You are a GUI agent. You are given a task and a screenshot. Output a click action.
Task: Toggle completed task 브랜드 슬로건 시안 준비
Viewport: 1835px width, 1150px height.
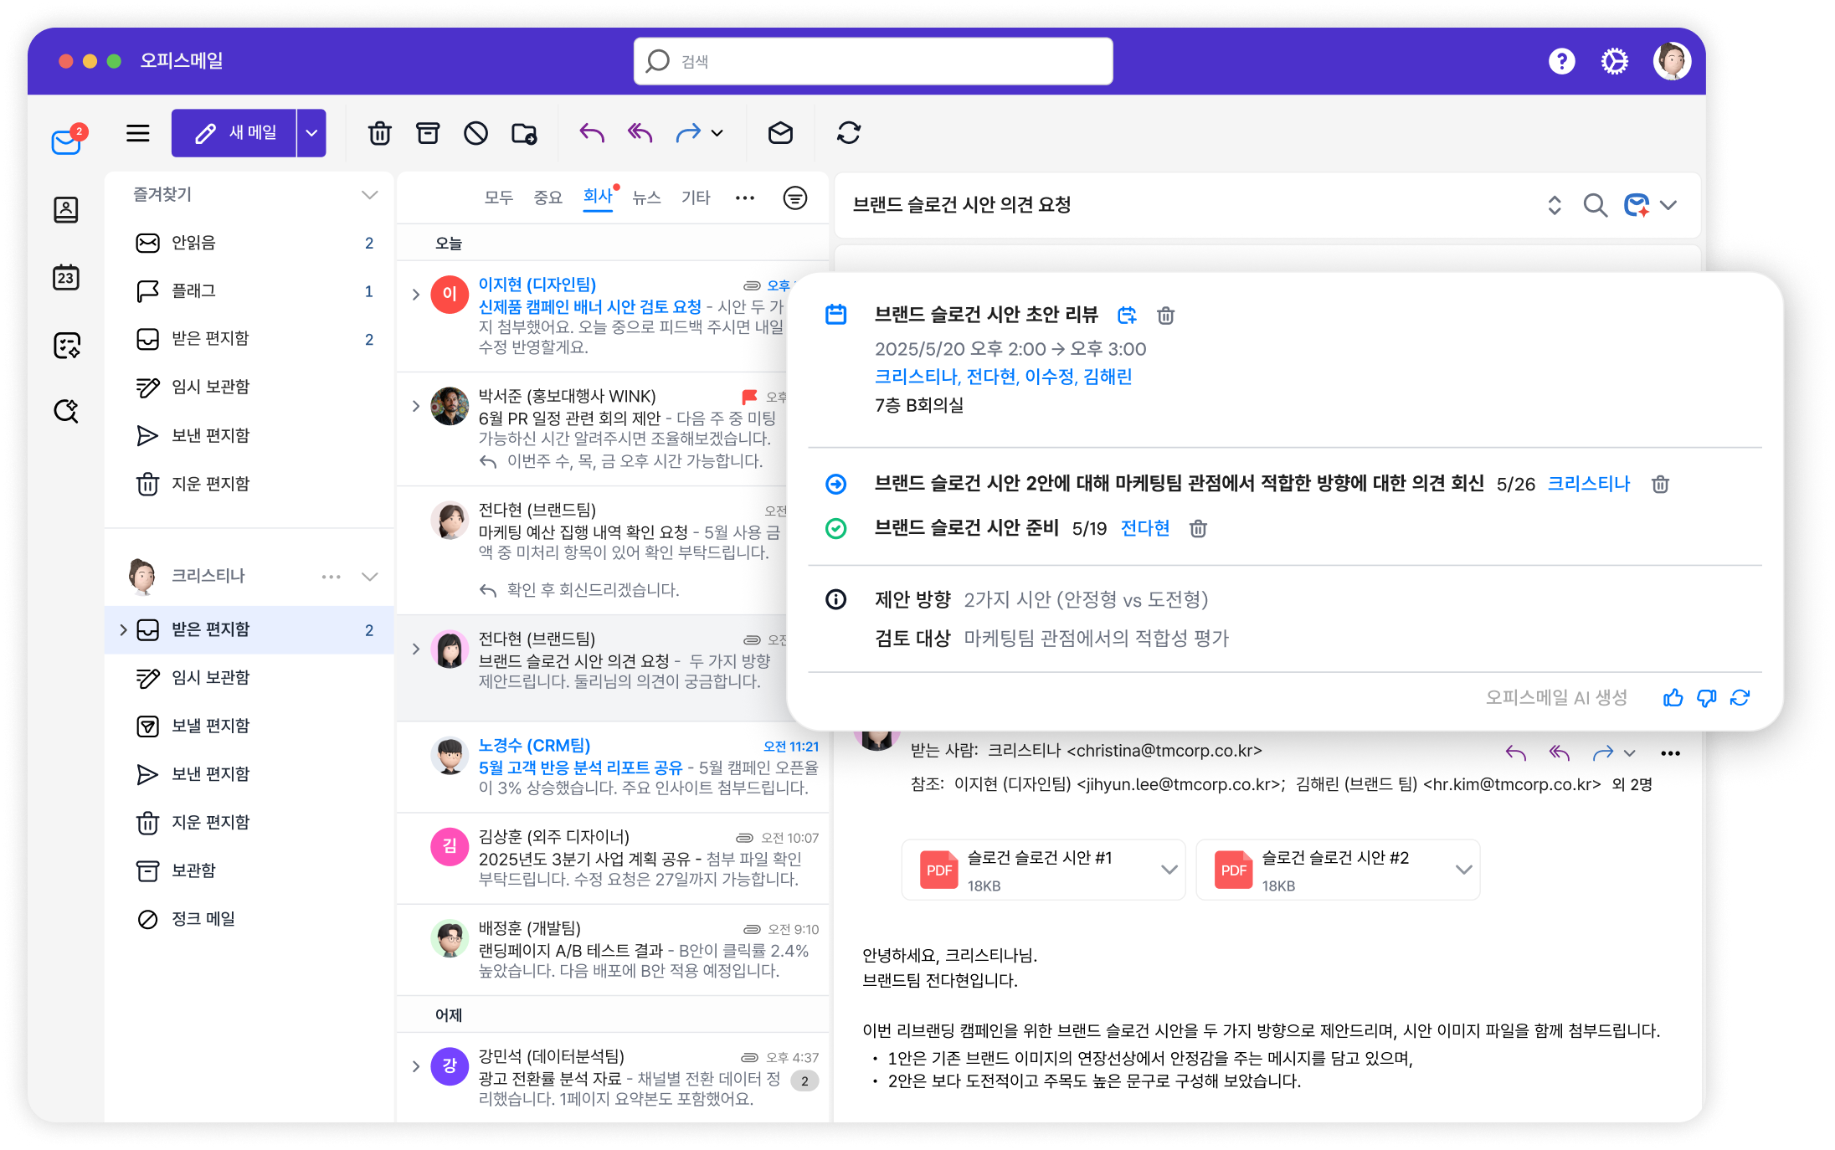(x=835, y=528)
